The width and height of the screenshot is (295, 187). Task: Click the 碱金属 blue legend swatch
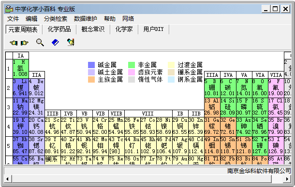[91, 65]
